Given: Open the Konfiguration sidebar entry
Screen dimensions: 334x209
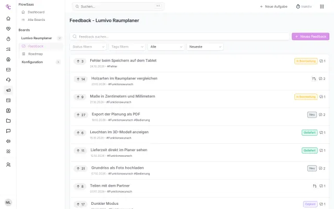Looking at the screenshot, I should (32, 62).
